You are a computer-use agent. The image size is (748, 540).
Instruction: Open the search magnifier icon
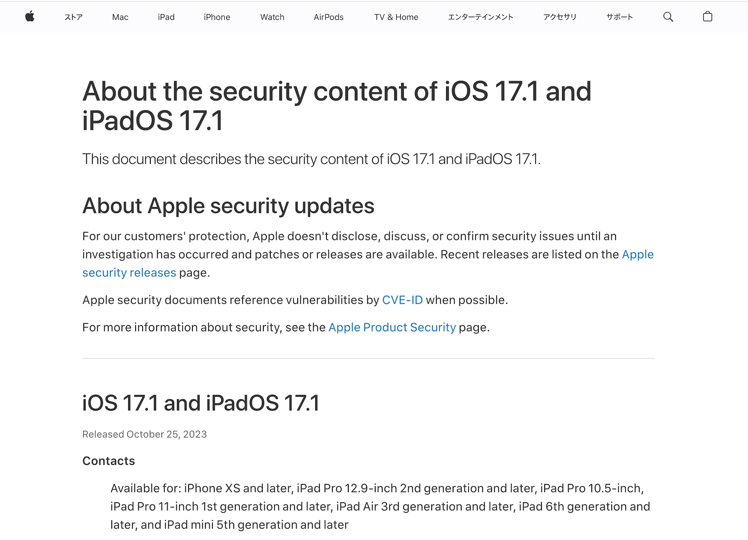pyautogui.click(x=668, y=17)
